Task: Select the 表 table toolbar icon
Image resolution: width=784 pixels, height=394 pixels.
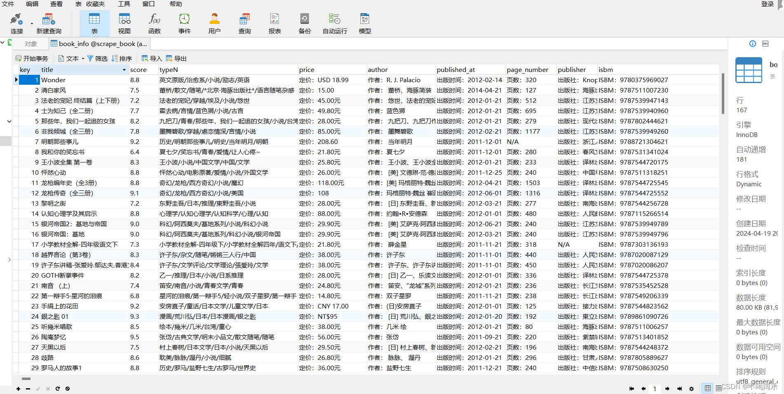Action: tap(94, 23)
